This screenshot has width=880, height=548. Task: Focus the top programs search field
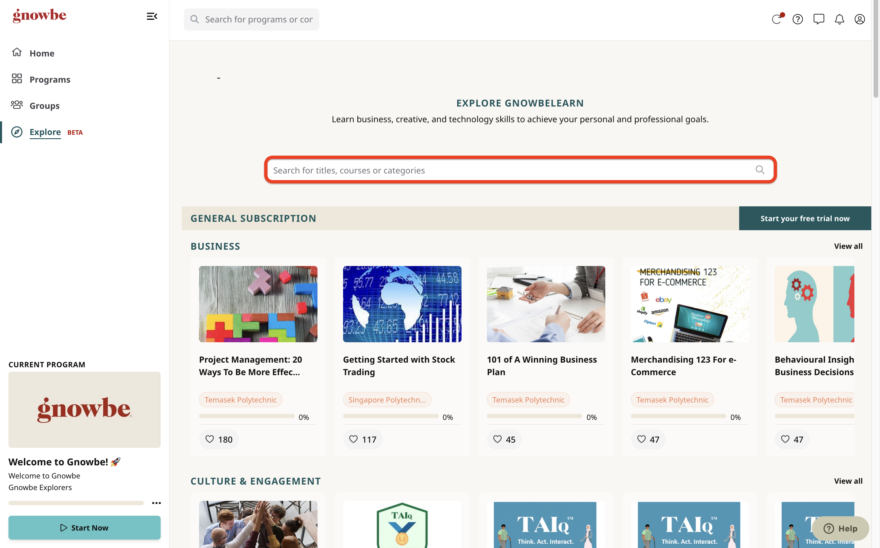click(251, 19)
